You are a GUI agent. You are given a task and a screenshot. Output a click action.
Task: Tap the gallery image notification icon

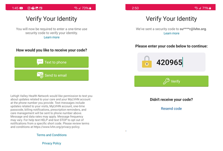point(37,8)
